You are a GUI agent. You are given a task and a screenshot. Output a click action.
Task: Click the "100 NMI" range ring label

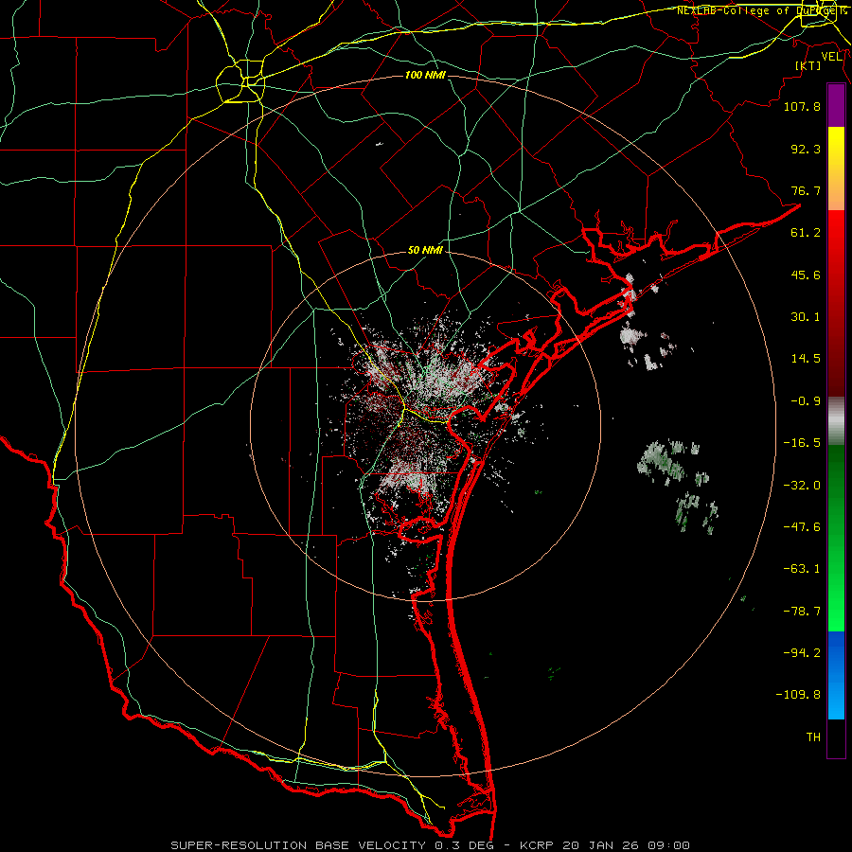pyautogui.click(x=425, y=75)
